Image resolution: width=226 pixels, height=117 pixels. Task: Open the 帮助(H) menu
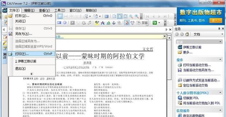pos(91,10)
